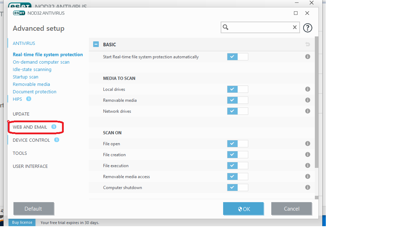
Task: Disable File open scanning toggle
Action: 237,144
